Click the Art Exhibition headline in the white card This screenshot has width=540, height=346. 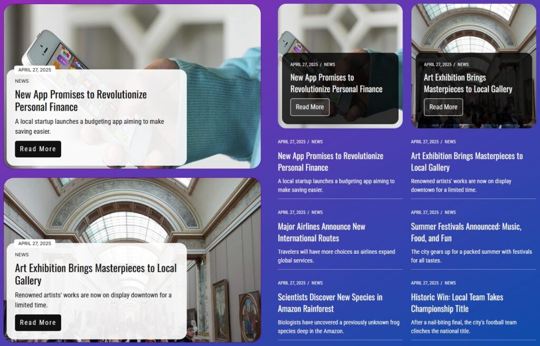click(95, 274)
